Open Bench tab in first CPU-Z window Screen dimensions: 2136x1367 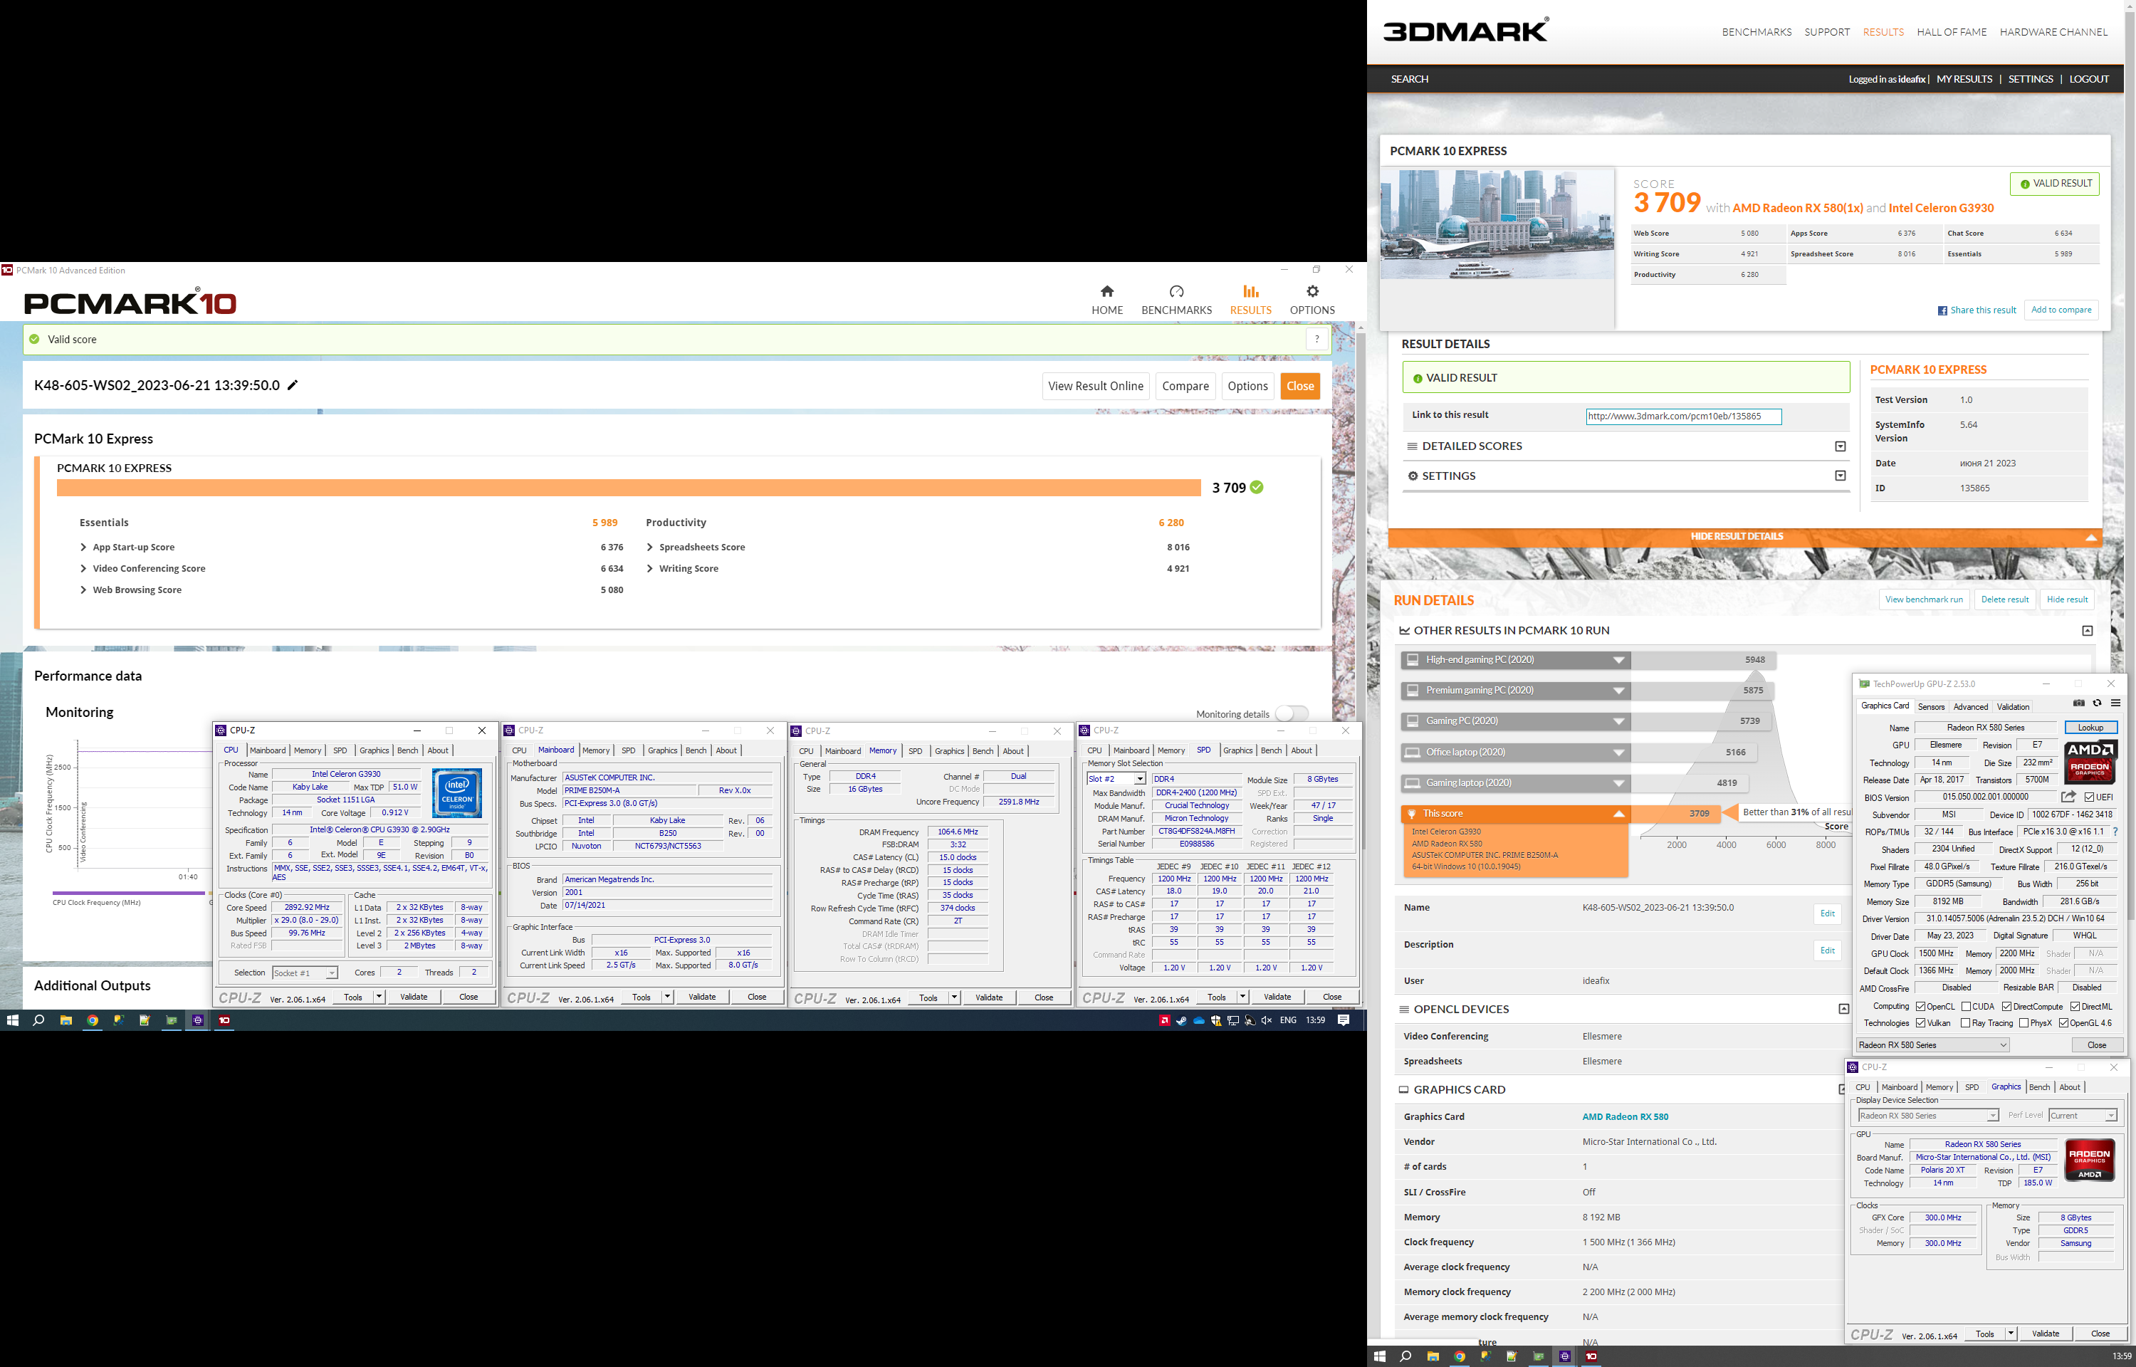click(x=407, y=751)
